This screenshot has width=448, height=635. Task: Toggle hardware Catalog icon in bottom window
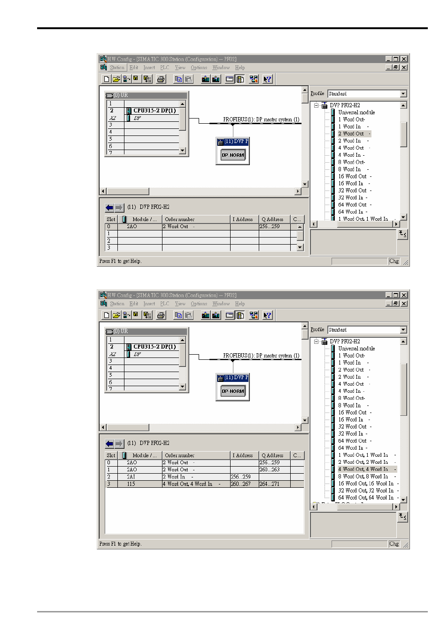point(240,315)
